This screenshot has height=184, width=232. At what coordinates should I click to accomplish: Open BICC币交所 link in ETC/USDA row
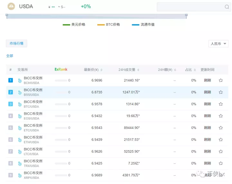tap(33, 125)
